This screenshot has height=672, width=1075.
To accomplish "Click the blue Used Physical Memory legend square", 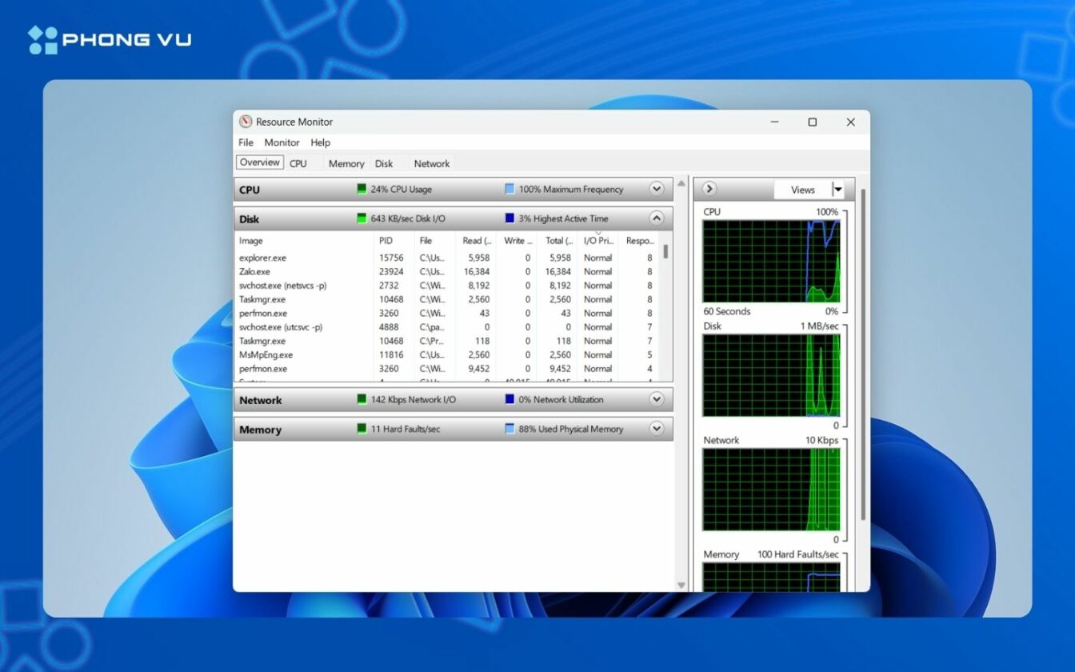I will tap(510, 429).
